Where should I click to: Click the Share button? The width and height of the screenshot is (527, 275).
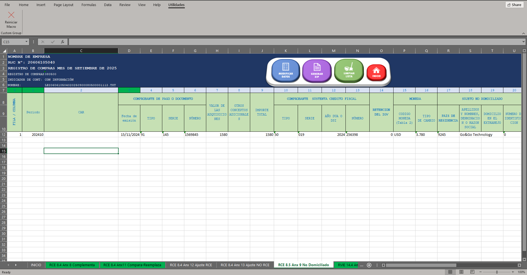pyautogui.click(x=514, y=5)
